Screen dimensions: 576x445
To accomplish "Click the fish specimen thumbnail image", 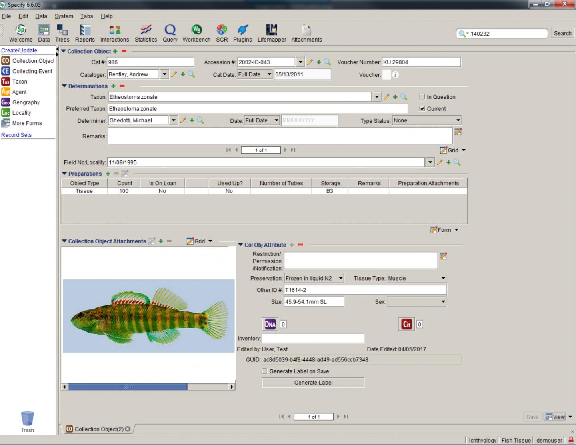I will coord(149,316).
